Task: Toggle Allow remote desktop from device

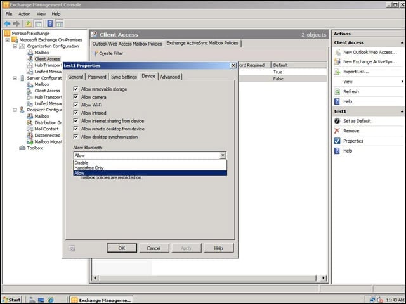Action: tap(75, 129)
